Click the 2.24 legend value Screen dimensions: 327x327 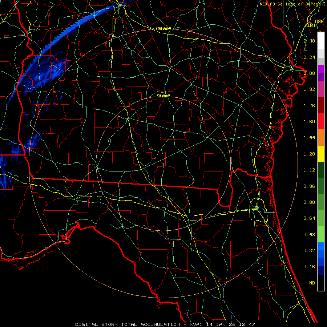click(x=309, y=57)
